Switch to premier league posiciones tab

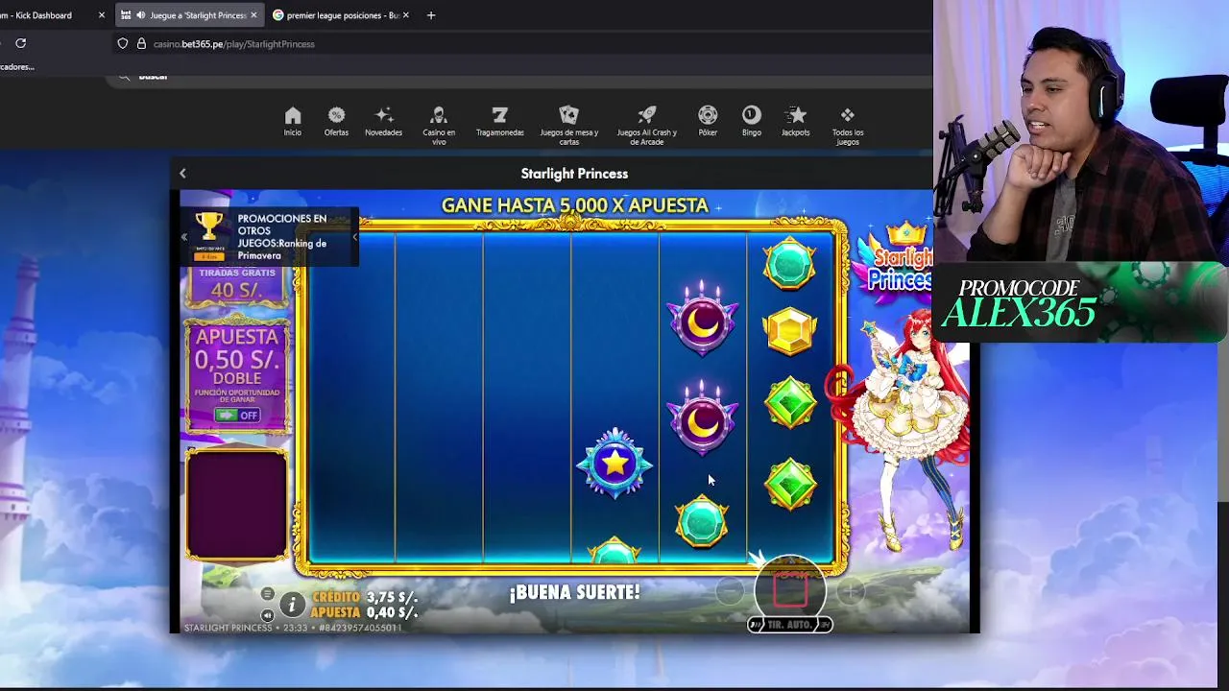coord(342,15)
